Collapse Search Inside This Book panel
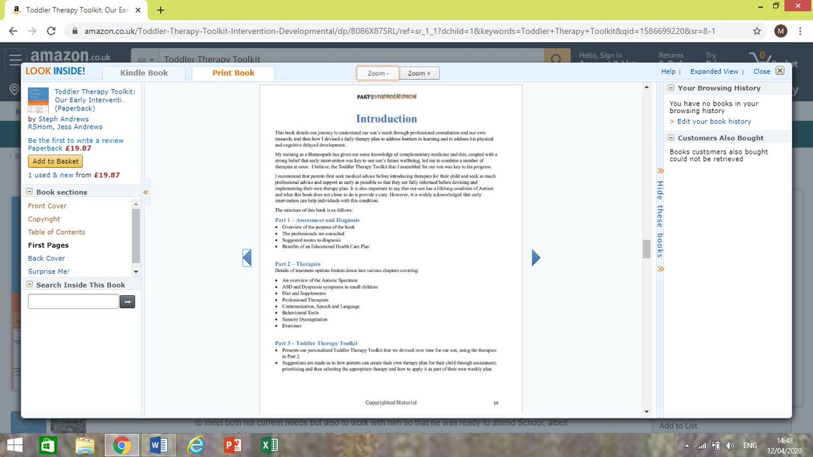 click(x=29, y=285)
